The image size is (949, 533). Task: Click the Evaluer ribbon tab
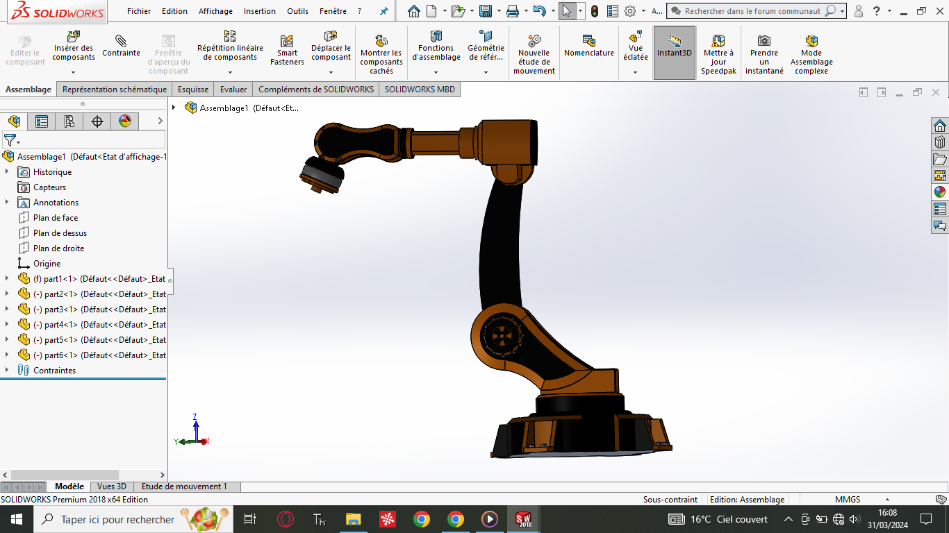[x=233, y=89]
